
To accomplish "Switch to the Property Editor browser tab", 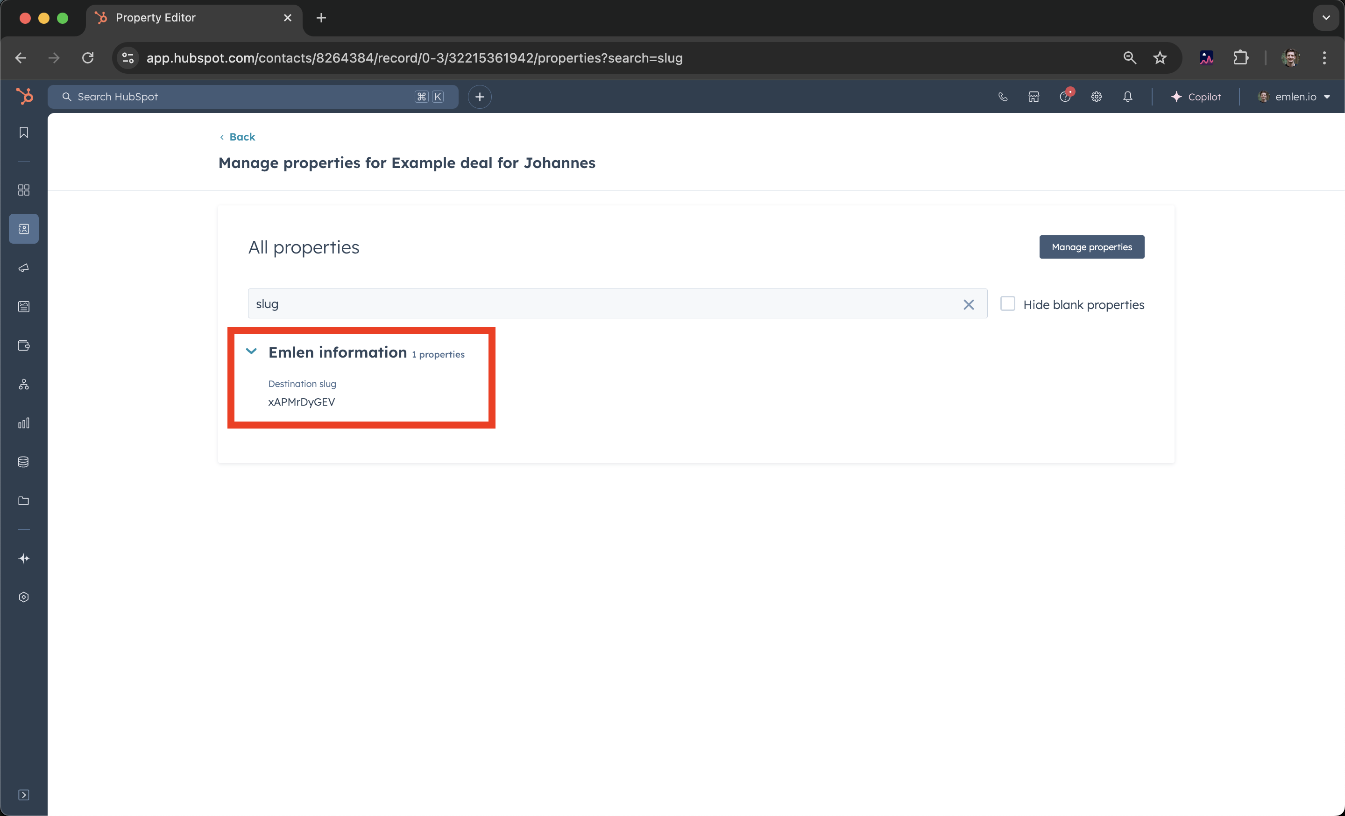I will click(x=156, y=17).
